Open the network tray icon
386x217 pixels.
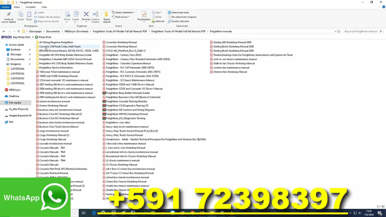click(355, 213)
